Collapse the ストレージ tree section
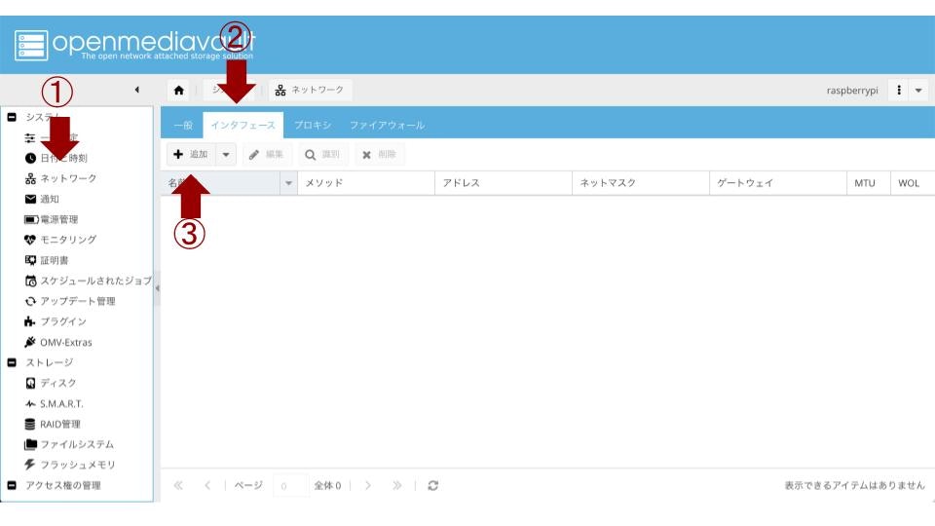Screen dimensions: 935x526 point(12,362)
